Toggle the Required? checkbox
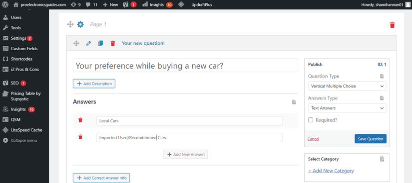This screenshot has height=183, width=412. (x=311, y=120)
